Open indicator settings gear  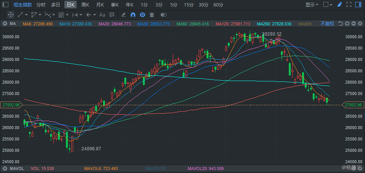[360, 23]
